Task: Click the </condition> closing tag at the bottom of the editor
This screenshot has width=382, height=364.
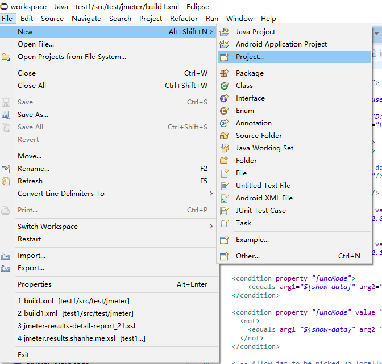Action: pyautogui.click(x=256, y=346)
